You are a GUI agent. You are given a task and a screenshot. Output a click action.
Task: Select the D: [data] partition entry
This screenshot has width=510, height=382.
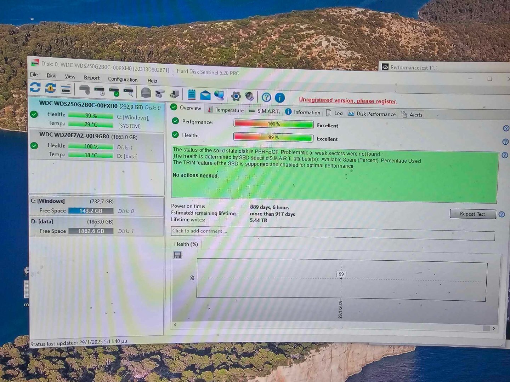97,226
